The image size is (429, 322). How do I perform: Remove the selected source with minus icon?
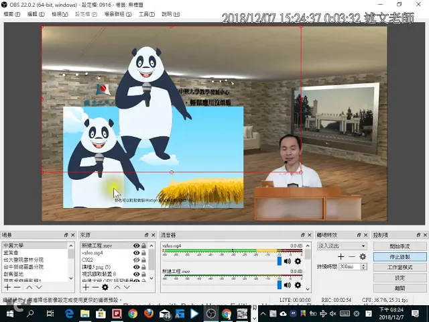[95, 287]
